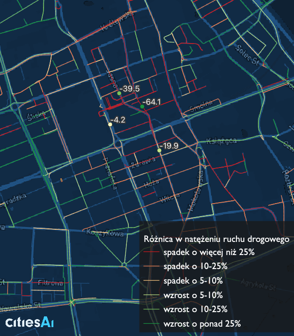Select line swatch for spadek o 5-10%

click(150, 281)
